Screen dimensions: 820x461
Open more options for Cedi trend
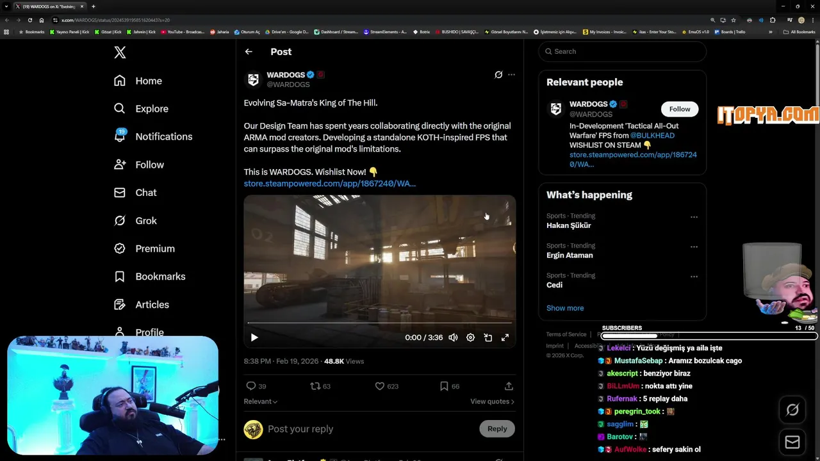click(x=694, y=277)
